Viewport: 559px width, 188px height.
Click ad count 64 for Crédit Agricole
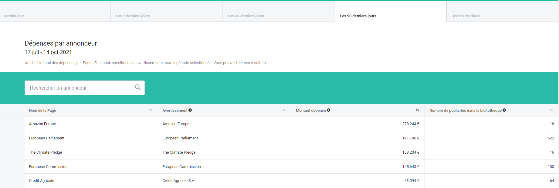(552, 181)
